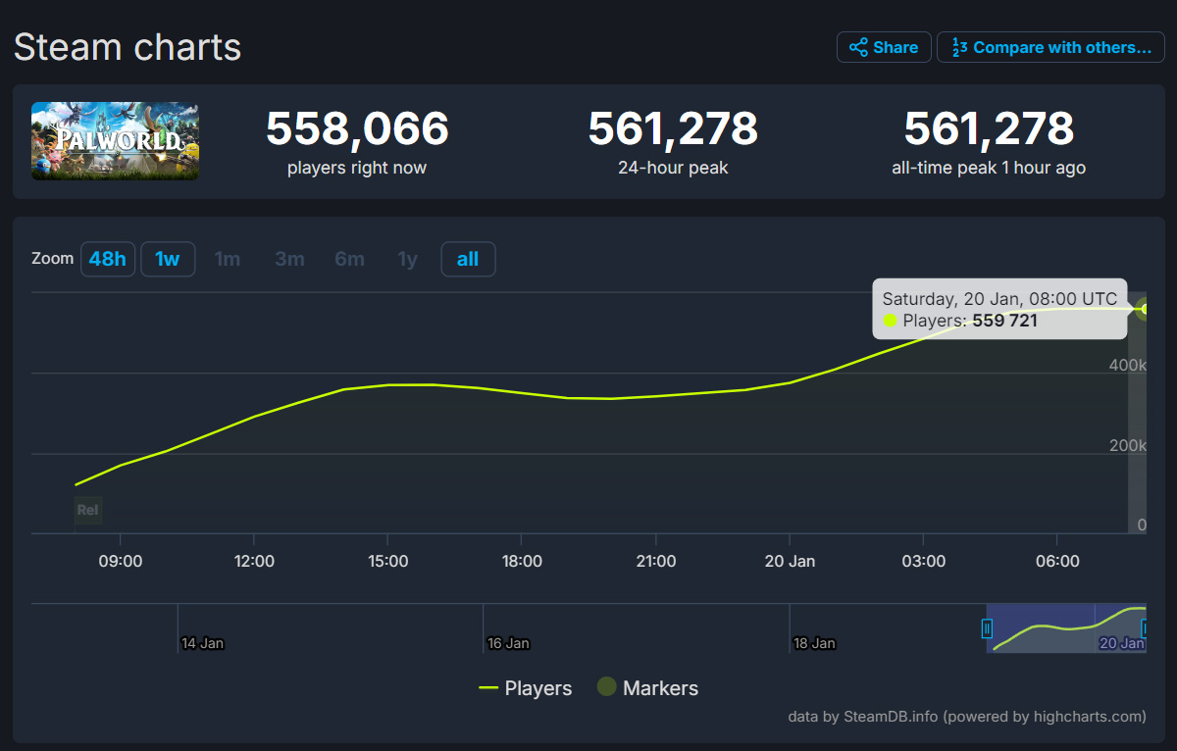Click the Share button
The width and height of the screenshot is (1177, 751).
(884, 47)
